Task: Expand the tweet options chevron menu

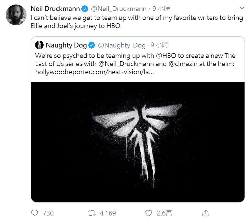Action: 241,8
